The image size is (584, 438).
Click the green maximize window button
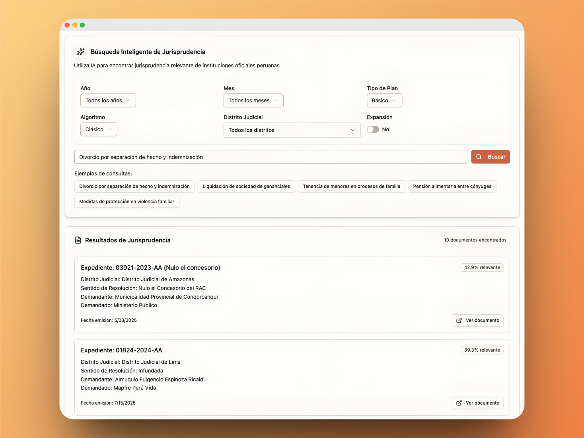click(82, 25)
